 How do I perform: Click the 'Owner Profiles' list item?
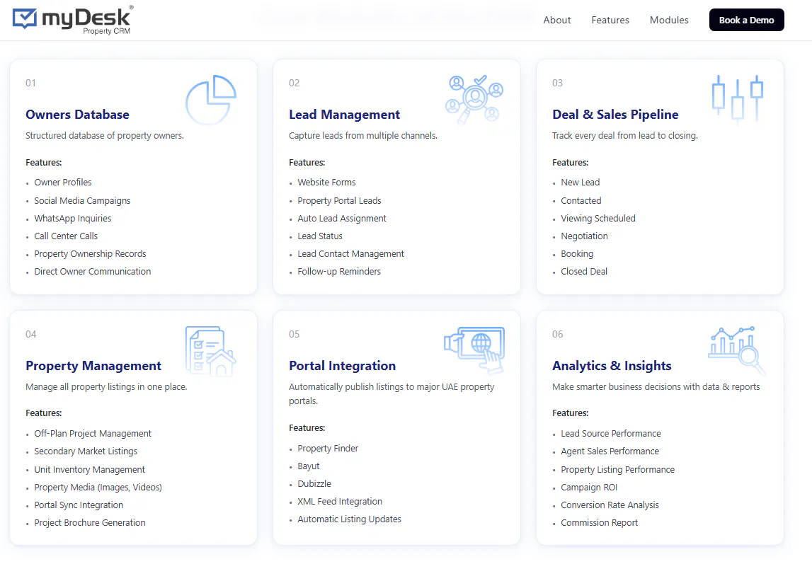63,182
